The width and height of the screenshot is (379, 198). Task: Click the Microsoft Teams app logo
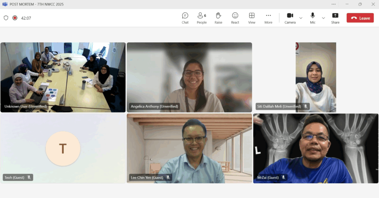5,4
